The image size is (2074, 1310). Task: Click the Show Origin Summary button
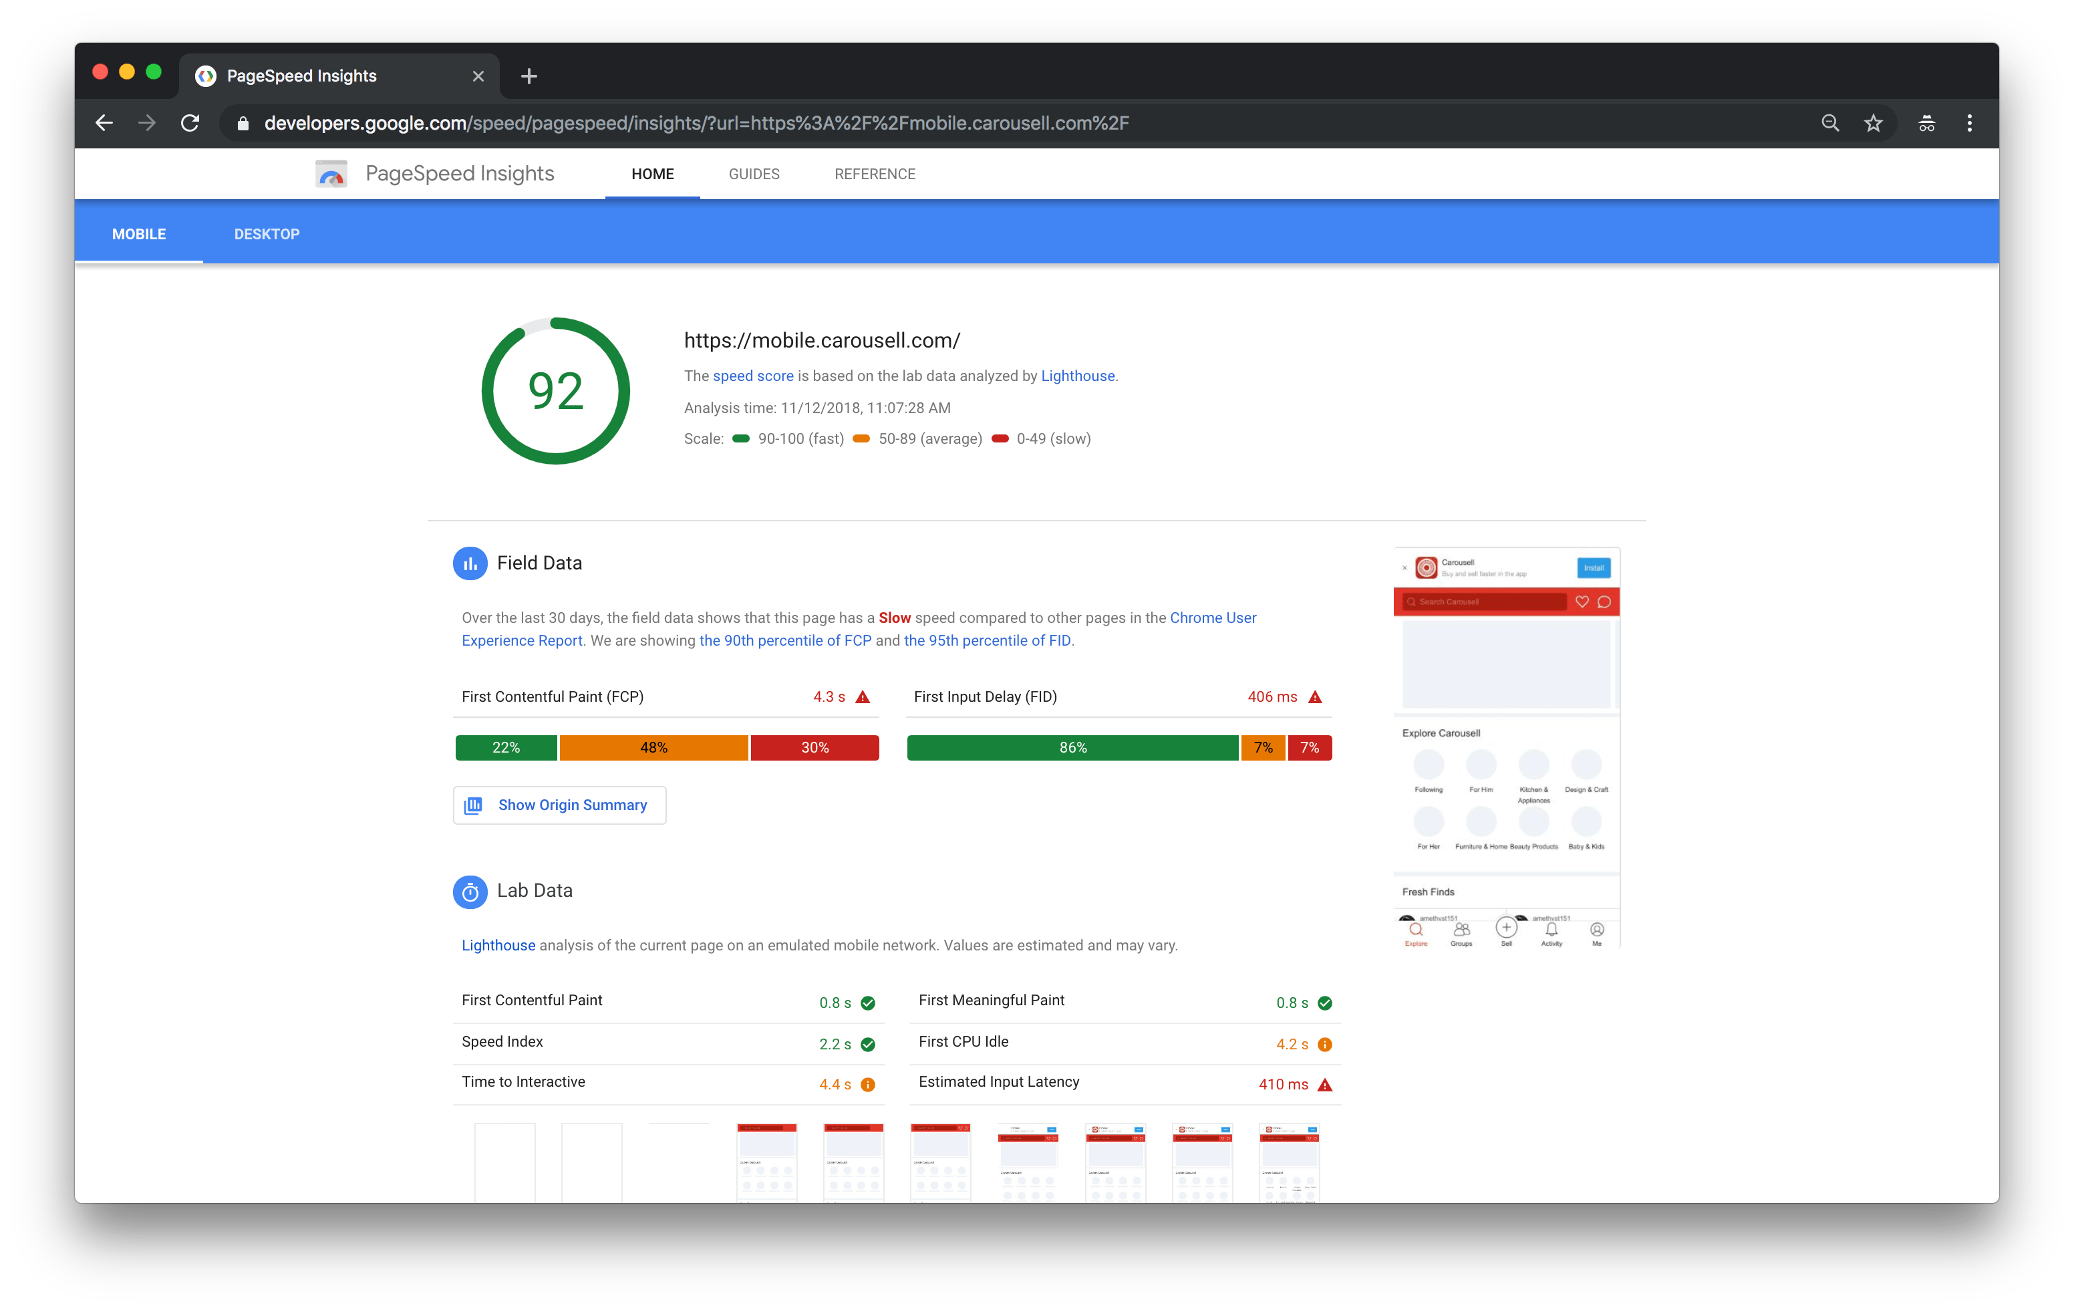tap(560, 805)
